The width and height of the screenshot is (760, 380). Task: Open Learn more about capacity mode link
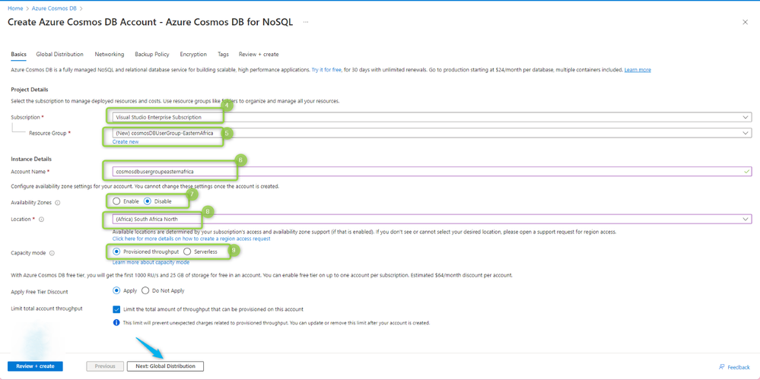click(151, 262)
